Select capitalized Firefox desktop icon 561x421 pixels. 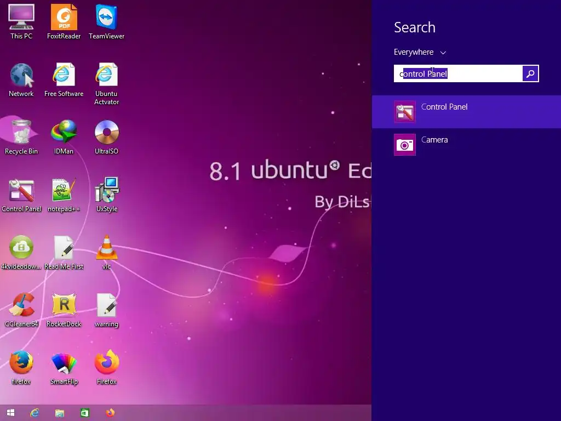(x=106, y=368)
